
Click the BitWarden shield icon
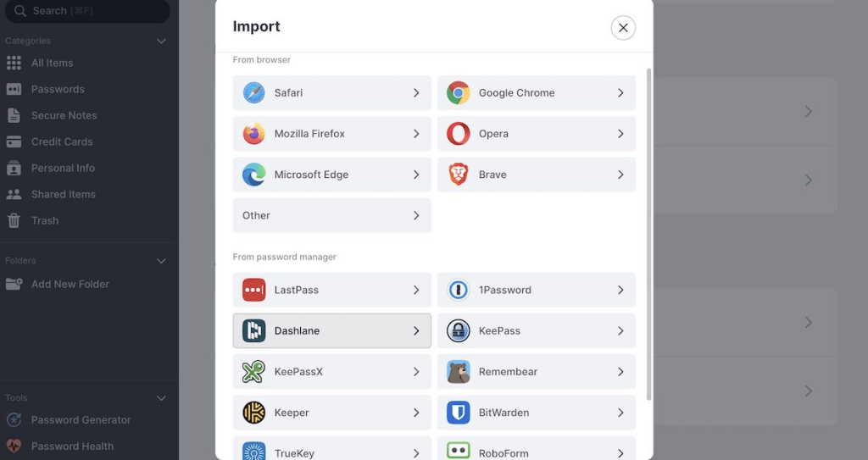[459, 413]
